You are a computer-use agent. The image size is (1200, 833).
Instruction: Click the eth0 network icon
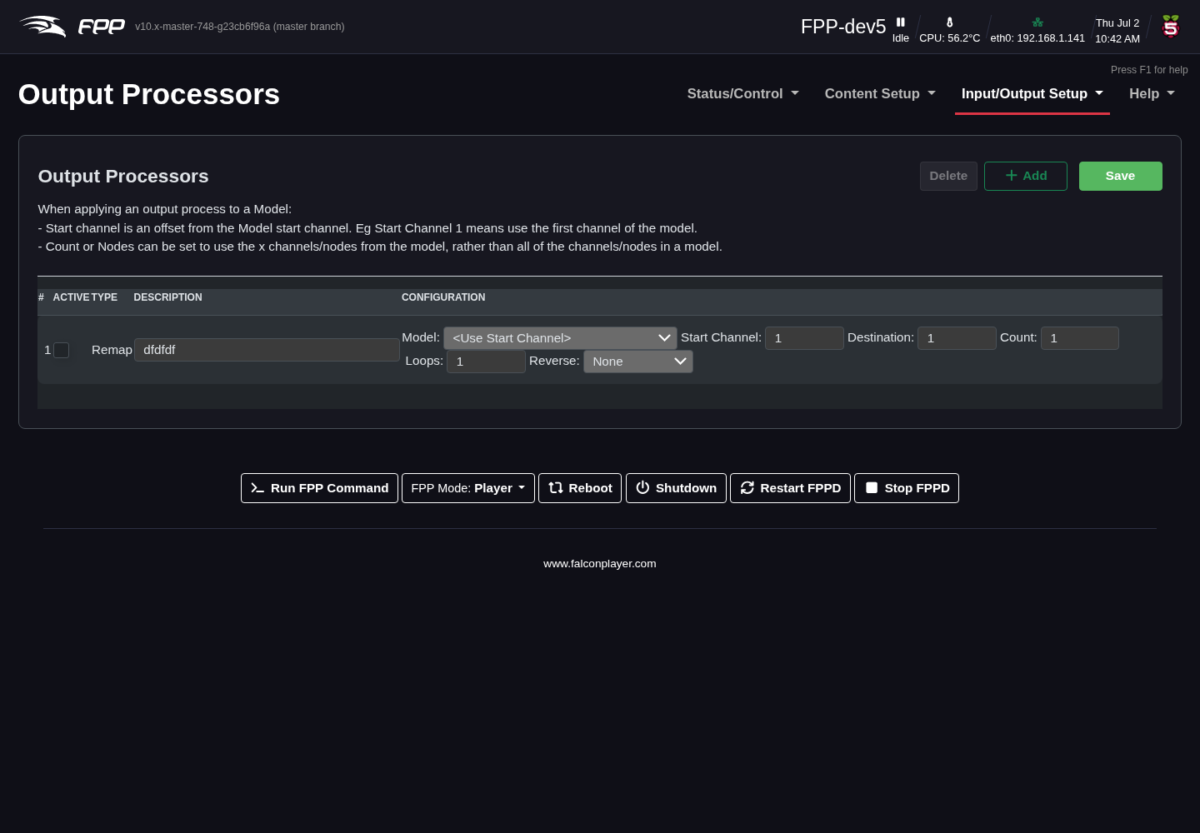click(x=1037, y=22)
